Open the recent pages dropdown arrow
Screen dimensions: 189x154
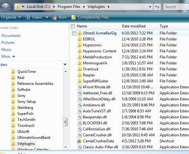click(x=12, y=7)
